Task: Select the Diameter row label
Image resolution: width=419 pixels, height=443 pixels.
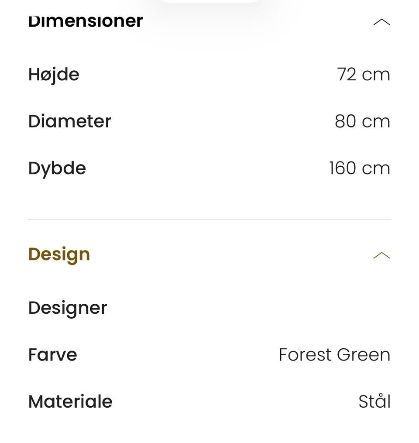Action: [x=70, y=121]
